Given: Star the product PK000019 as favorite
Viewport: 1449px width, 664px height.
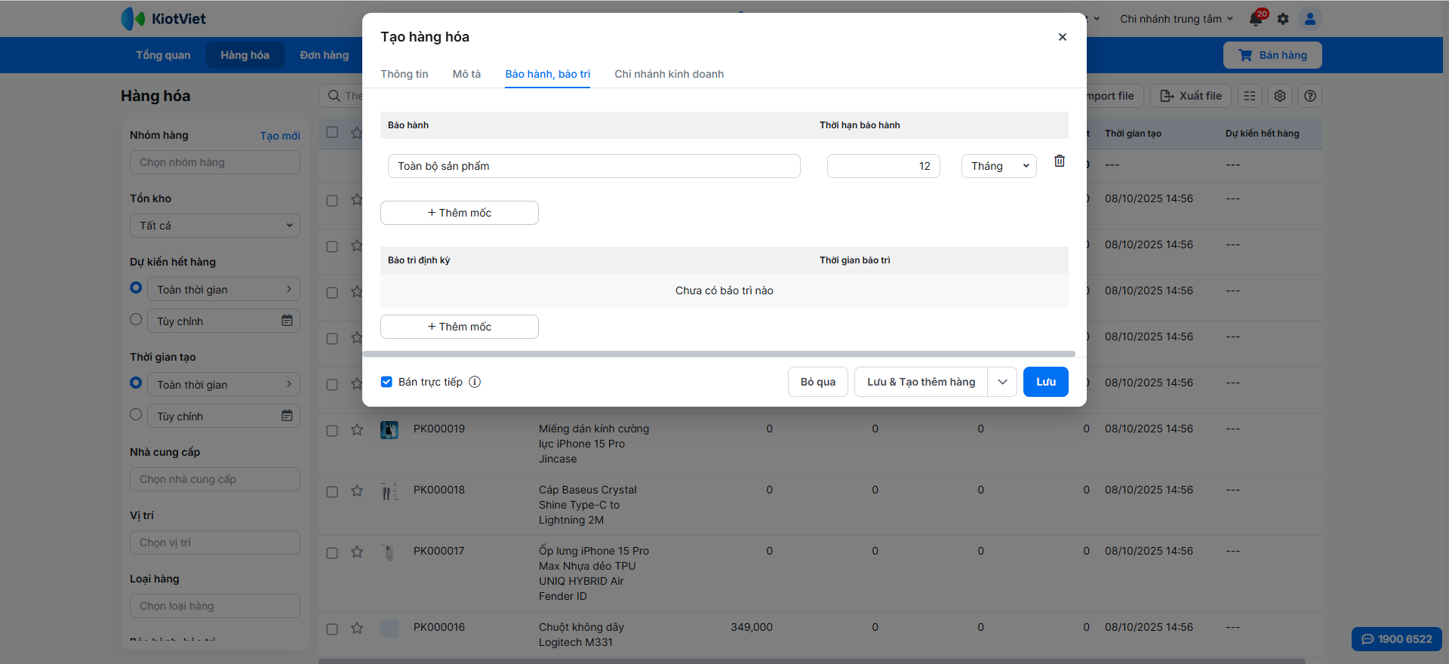Looking at the screenshot, I should [x=357, y=430].
